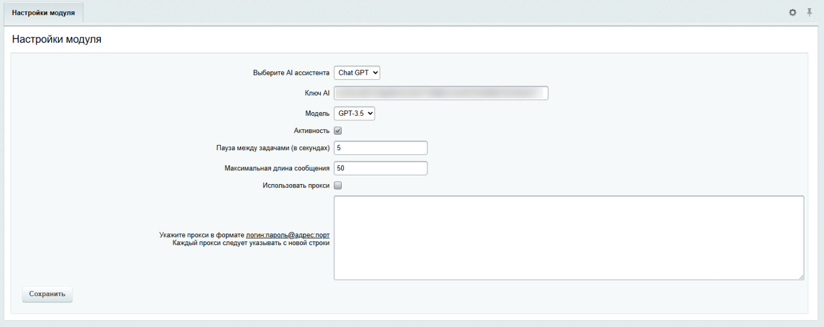The width and height of the screenshot is (824, 327).
Task: Click the Использовать прокси label
Action: coord(296,185)
